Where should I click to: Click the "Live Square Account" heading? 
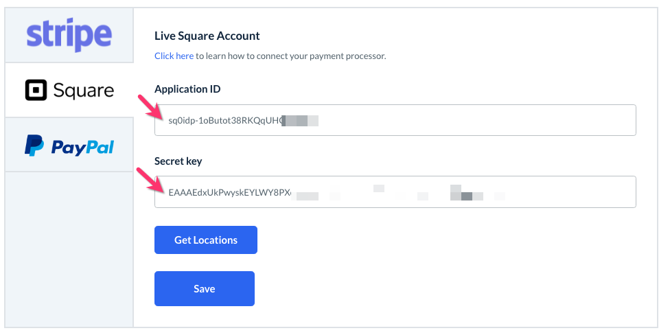point(207,36)
